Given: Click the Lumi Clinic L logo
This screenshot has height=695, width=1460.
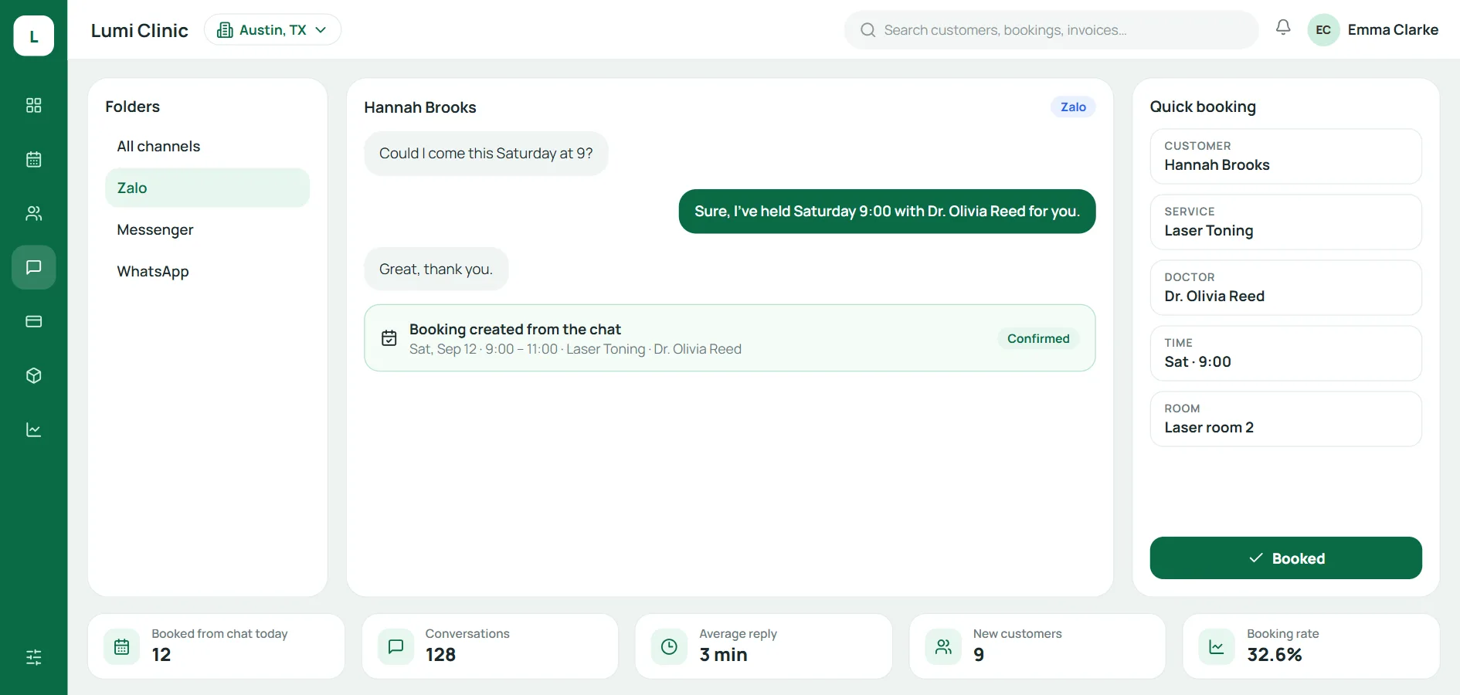Looking at the screenshot, I should point(34,36).
